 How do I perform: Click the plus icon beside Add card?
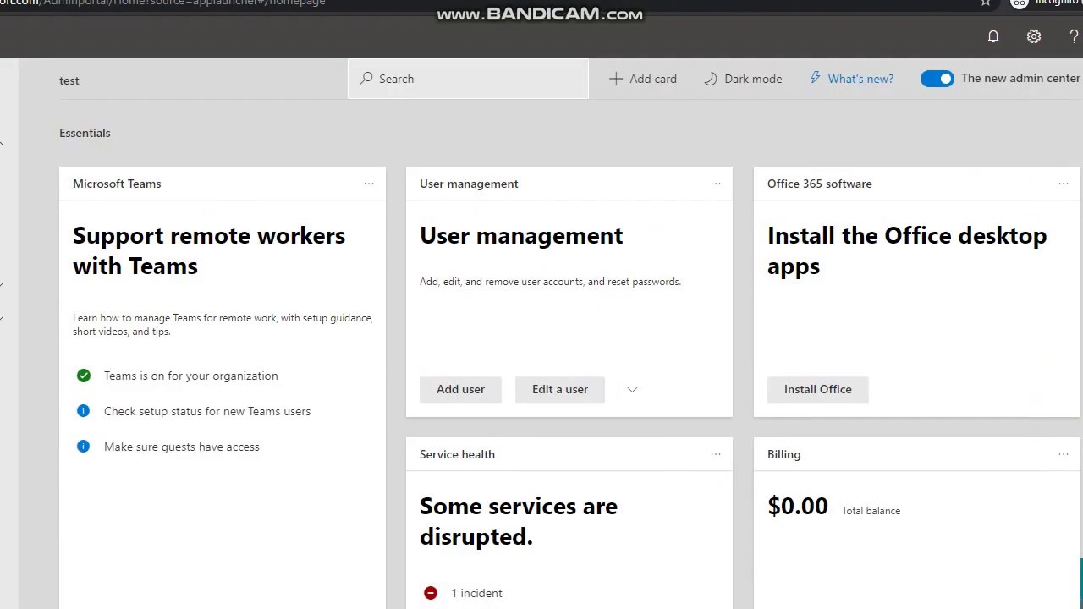point(616,79)
